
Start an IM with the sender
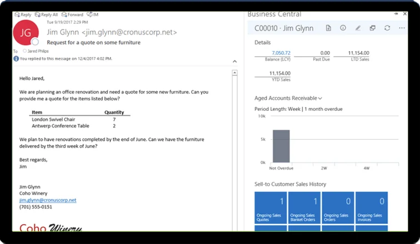[x=93, y=14]
